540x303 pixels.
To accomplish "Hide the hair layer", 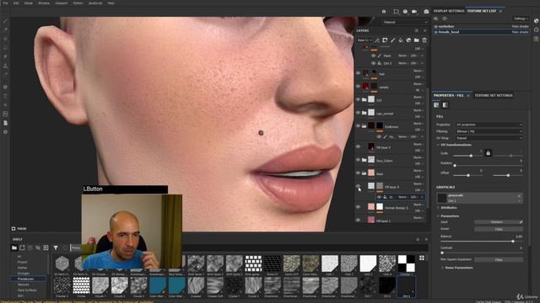I will (x=358, y=73).
